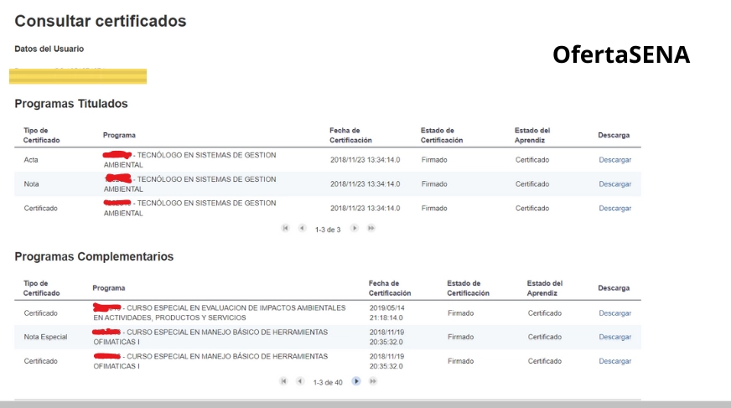Select the 'Nota' certificate type cell in Titulados
This screenshot has height=408, width=731.
click(31, 184)
